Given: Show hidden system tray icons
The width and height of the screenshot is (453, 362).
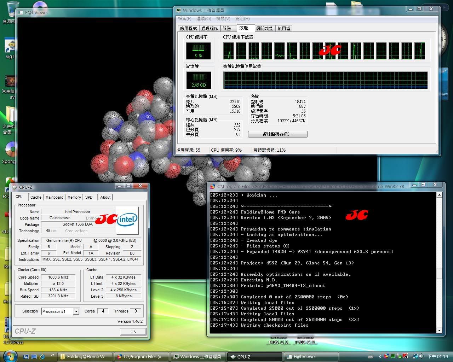Looking at the screenshot, I should click(380, 357).
